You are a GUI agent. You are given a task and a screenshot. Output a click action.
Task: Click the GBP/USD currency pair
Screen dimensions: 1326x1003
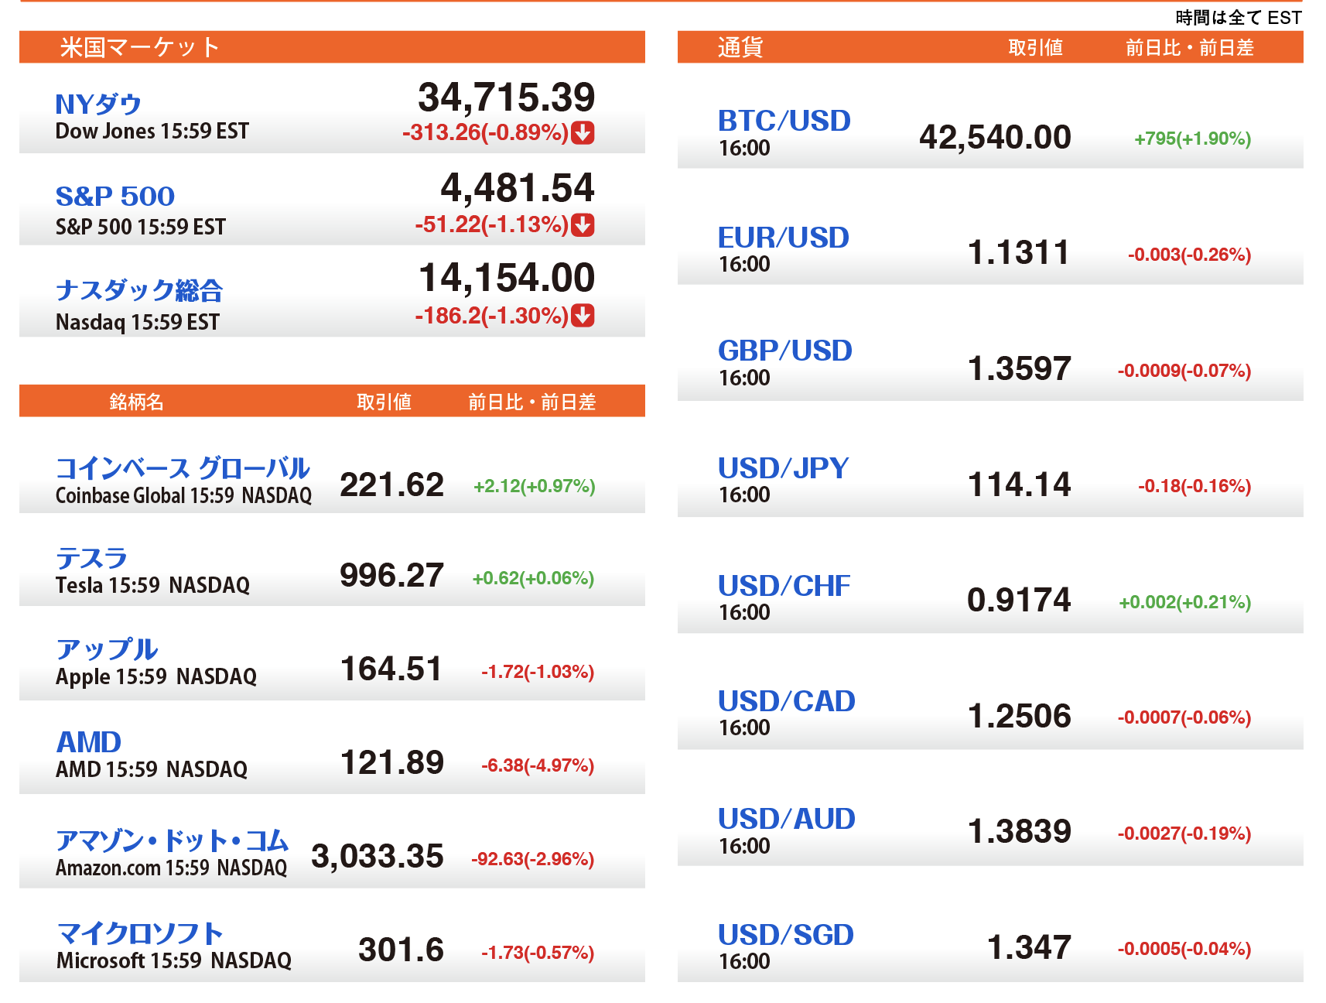[x=784, y=351]
